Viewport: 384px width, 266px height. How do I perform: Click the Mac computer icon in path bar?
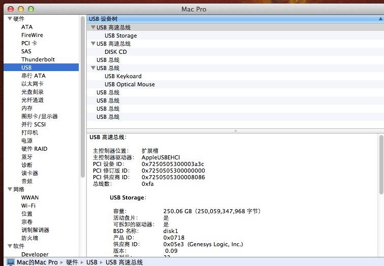pos(11,262)
